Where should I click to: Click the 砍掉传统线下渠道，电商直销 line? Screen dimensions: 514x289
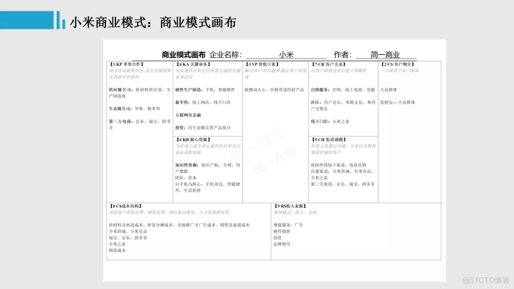click(x=339, y=165)
